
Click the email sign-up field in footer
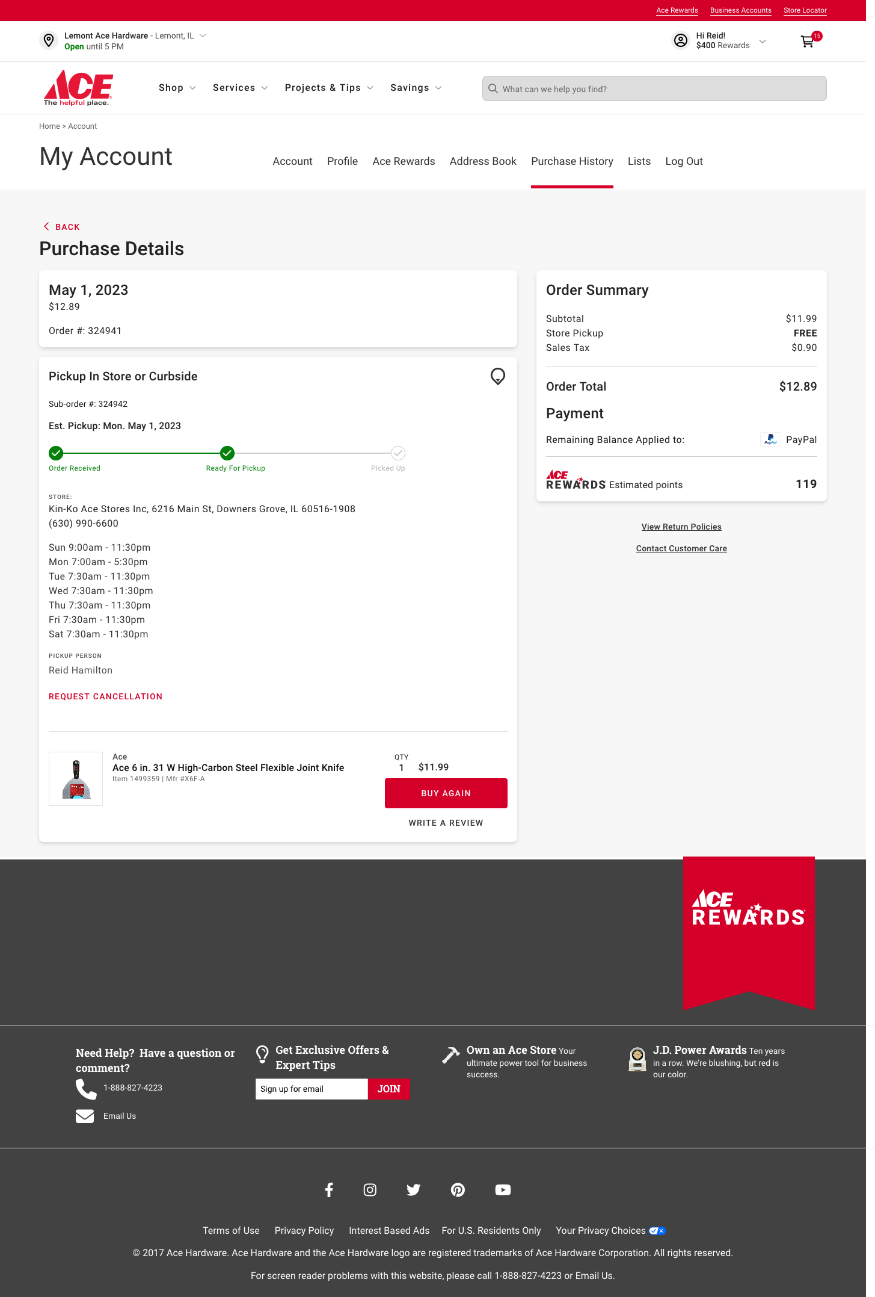point(312,1089)
